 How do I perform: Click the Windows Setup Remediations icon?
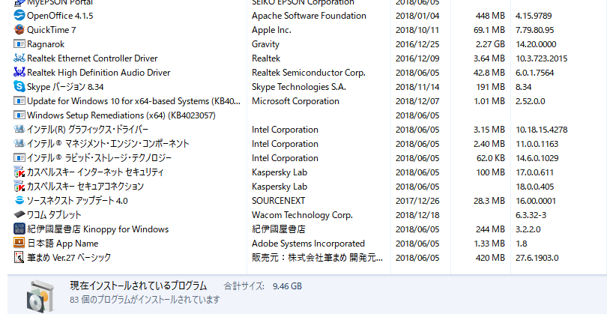tap(19, 115)
